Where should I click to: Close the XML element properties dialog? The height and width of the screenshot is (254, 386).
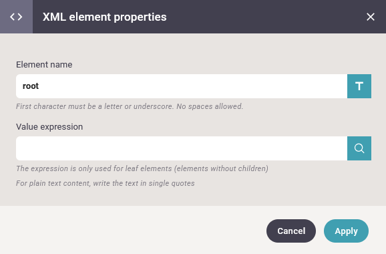[x=370, y=17]
